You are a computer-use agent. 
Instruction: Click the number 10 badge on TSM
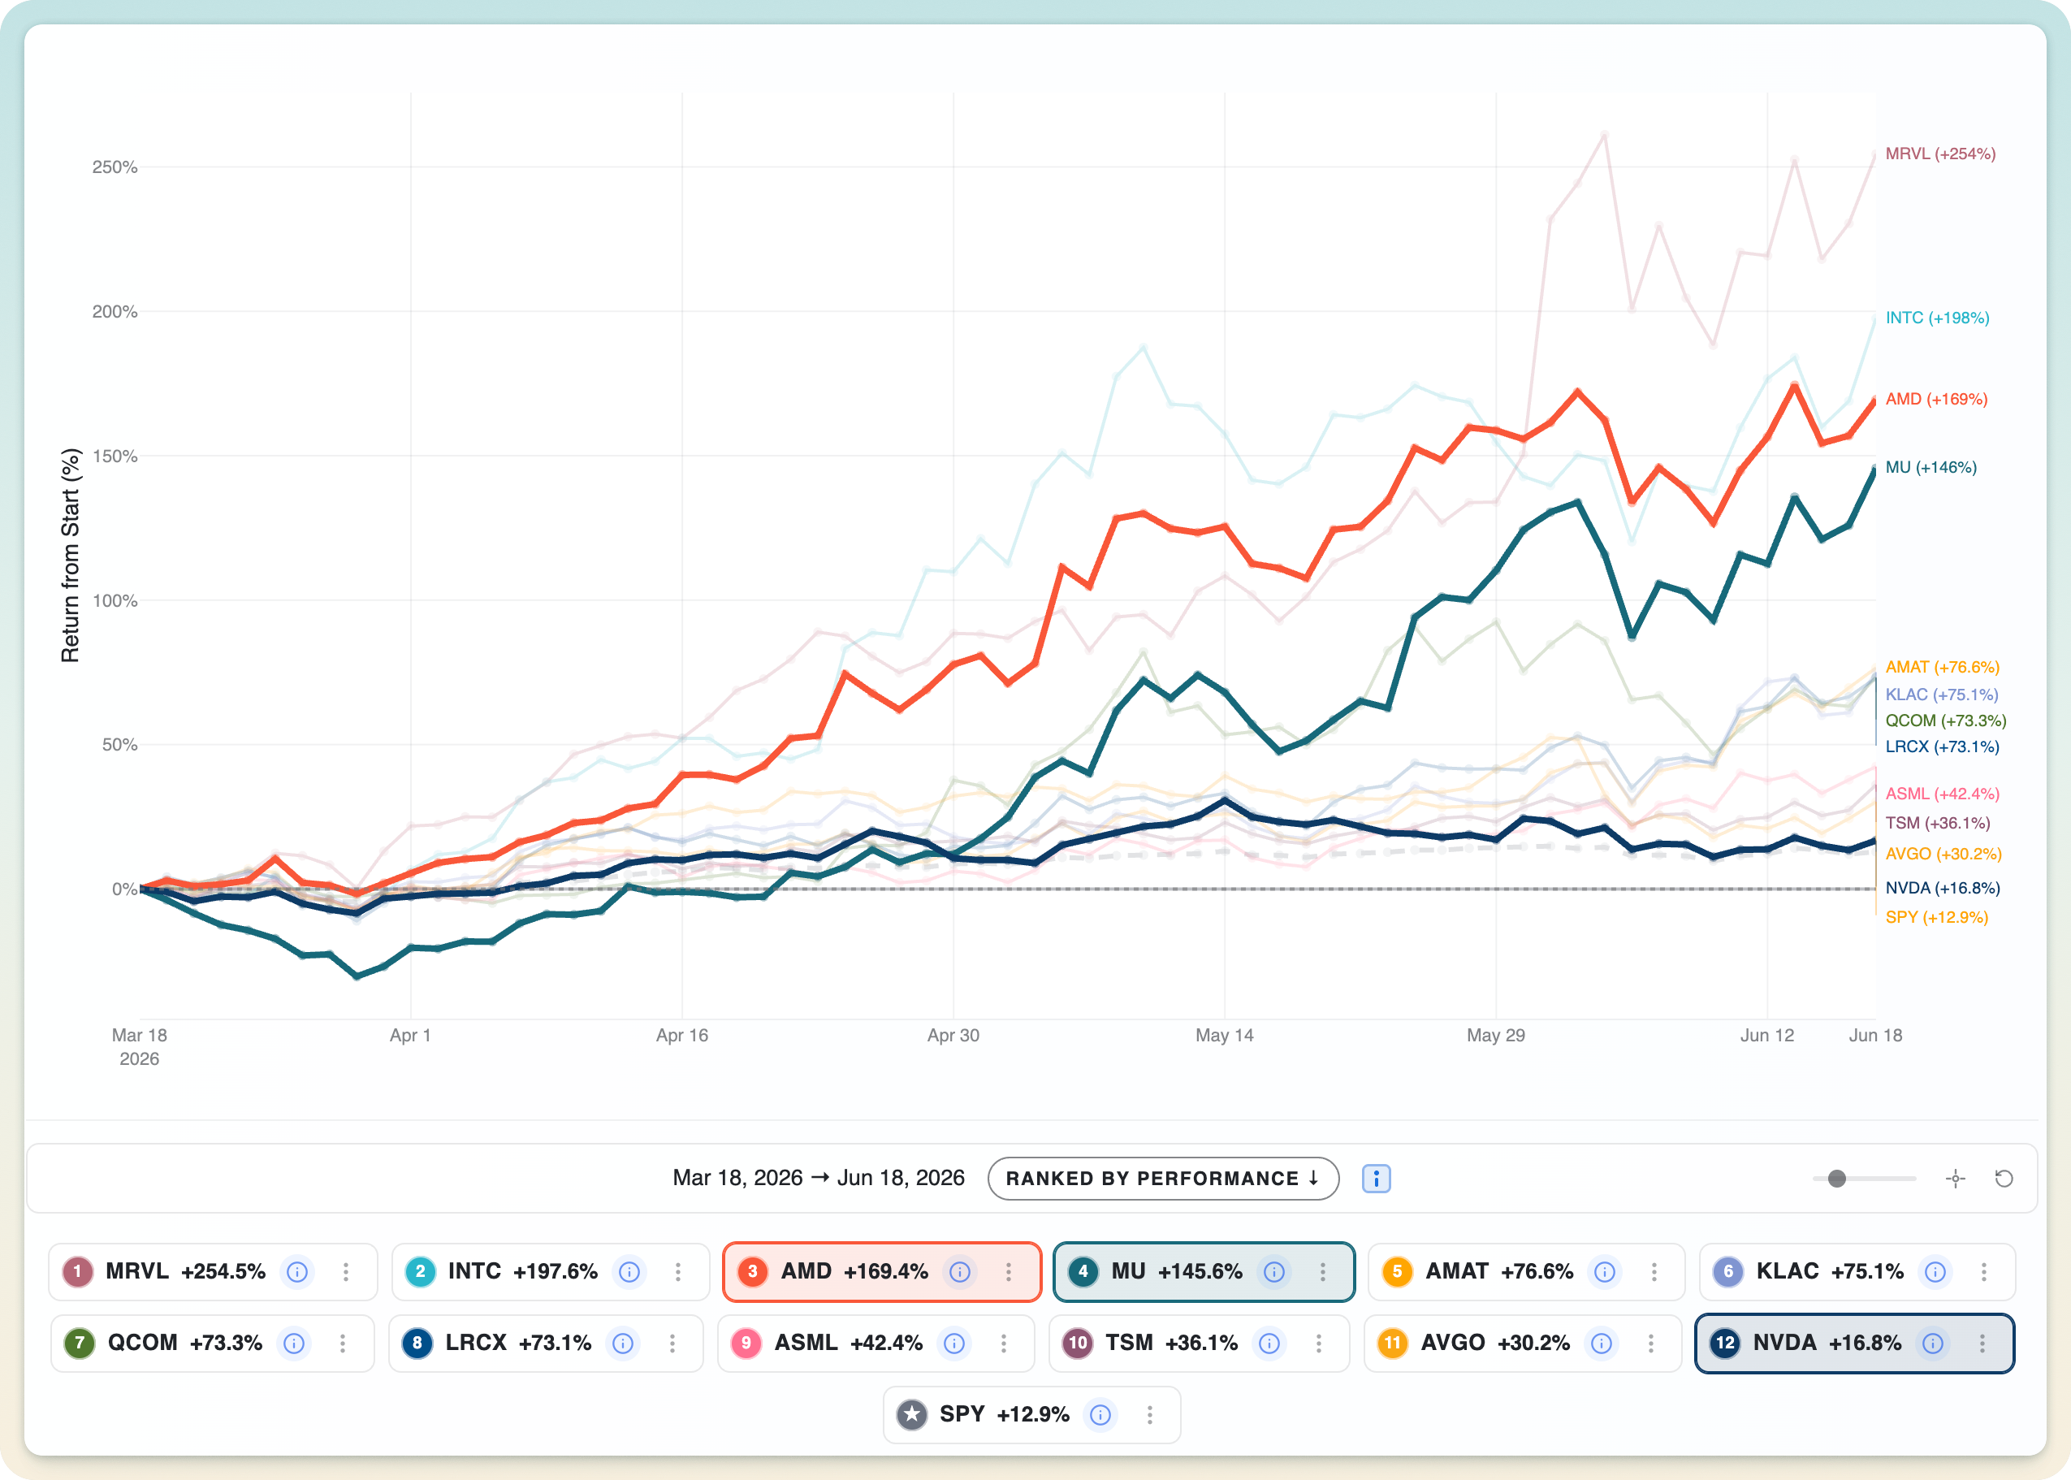point(1078,1344)
